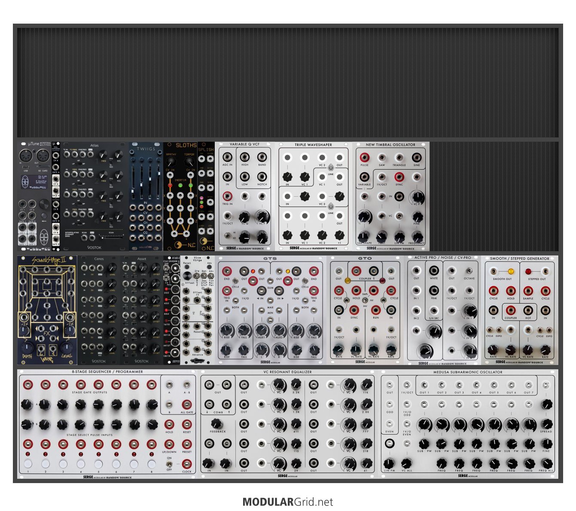The height and width of the screenshot is (511, 576).
Task: Select the TWIIGS module
Action: [146, 196]
